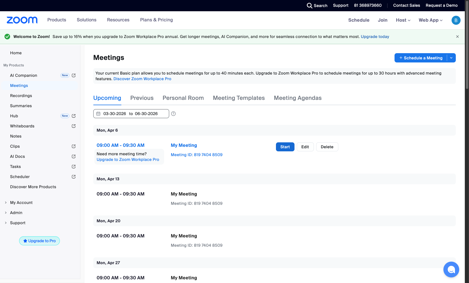Click Meeting ID link for Apr 6
Image resolution: width=469 pixels, height=283 pixels.
[x=197, y=155]
